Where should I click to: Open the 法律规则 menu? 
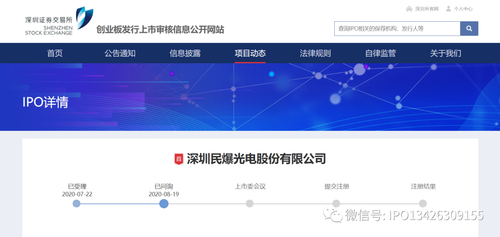coord(315,53)
